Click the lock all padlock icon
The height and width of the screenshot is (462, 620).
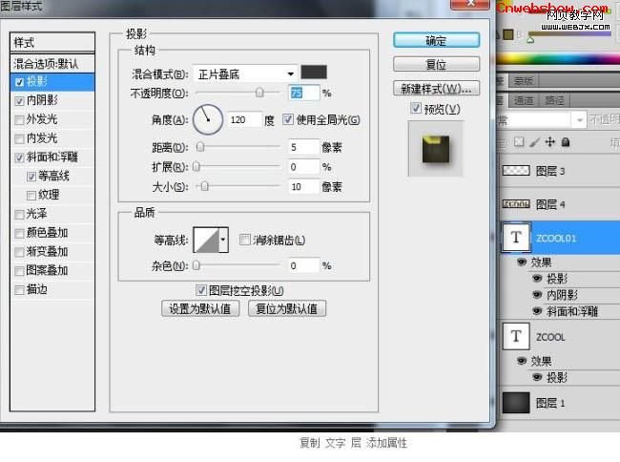(x=566, y=142)
